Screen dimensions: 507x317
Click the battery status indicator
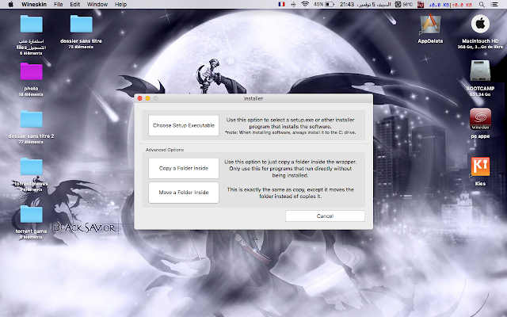click(x=324, y=5)
